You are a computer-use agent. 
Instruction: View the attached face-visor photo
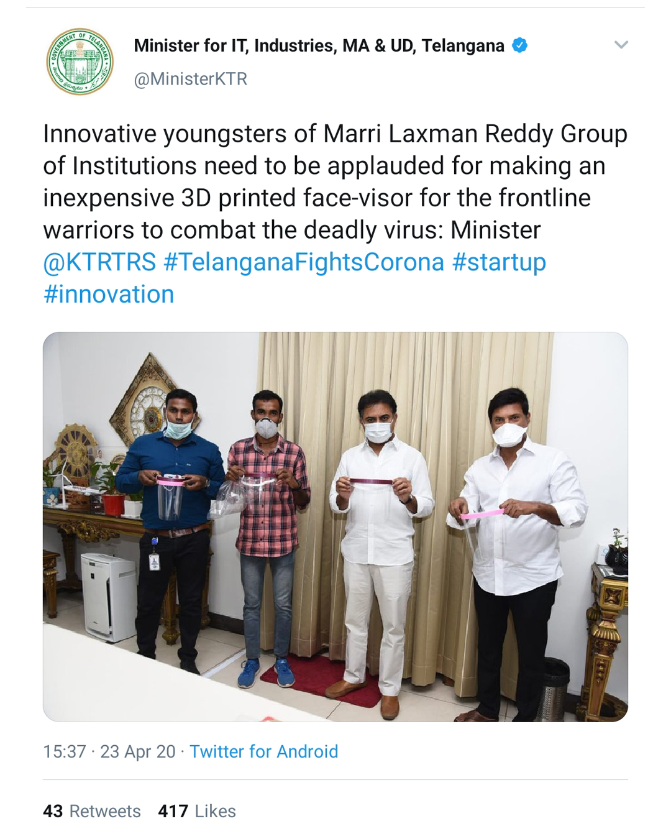click(x=335, y=526)
